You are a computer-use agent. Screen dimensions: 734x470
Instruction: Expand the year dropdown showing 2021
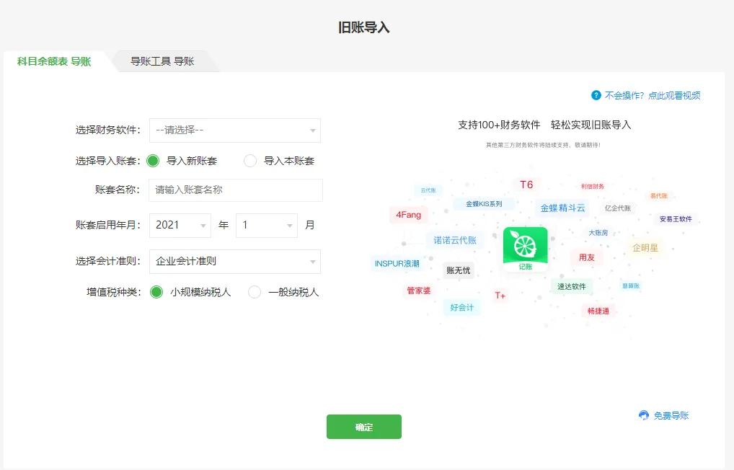(x=179, y=225)
